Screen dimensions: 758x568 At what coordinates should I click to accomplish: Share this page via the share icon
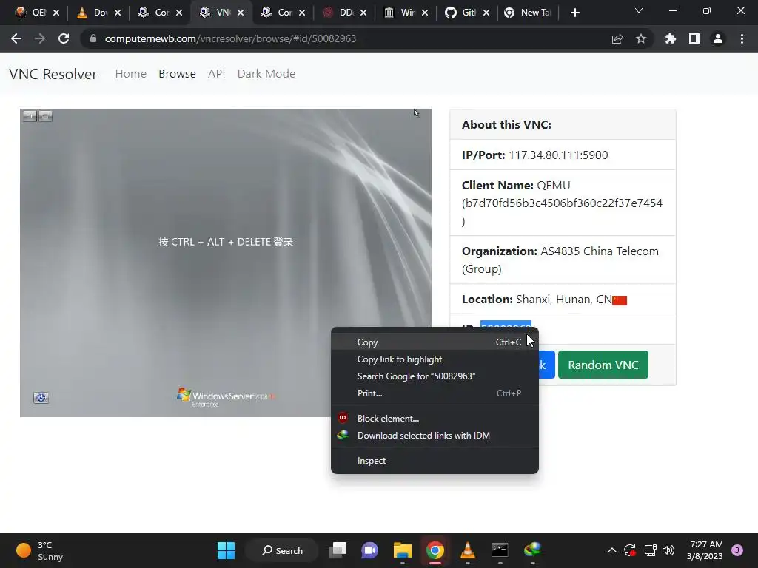617,38
